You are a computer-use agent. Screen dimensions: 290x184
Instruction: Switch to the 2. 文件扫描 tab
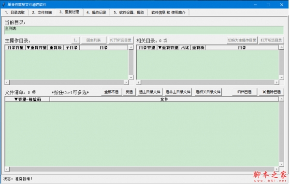coord(42,13)
